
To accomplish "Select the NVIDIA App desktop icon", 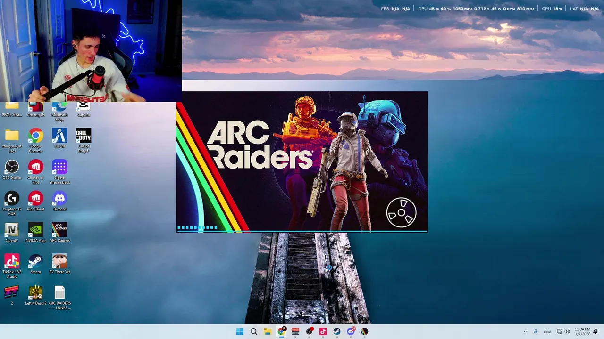I will [36, 233].
